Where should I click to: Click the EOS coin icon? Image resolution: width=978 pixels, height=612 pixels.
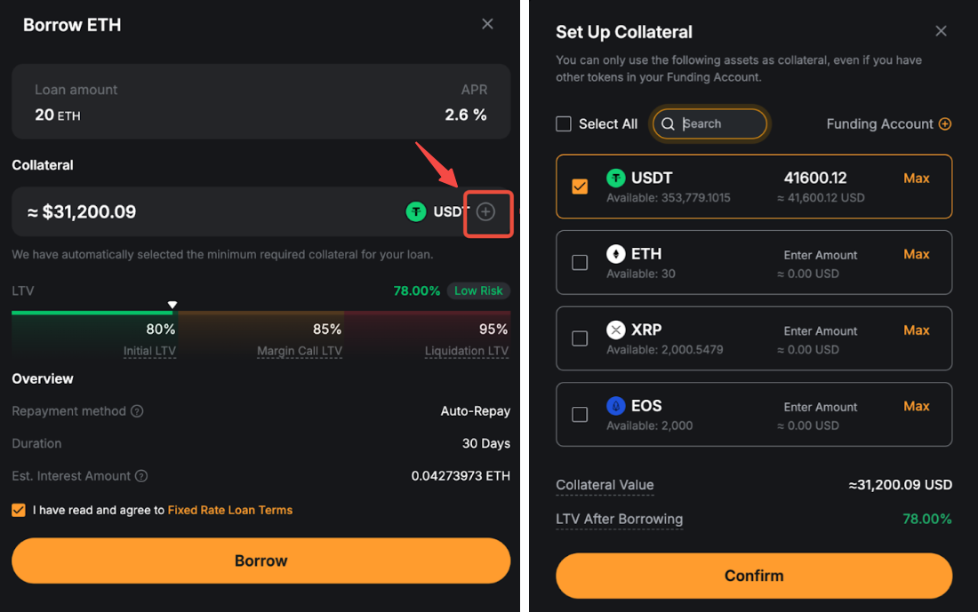tap(615, 406)
